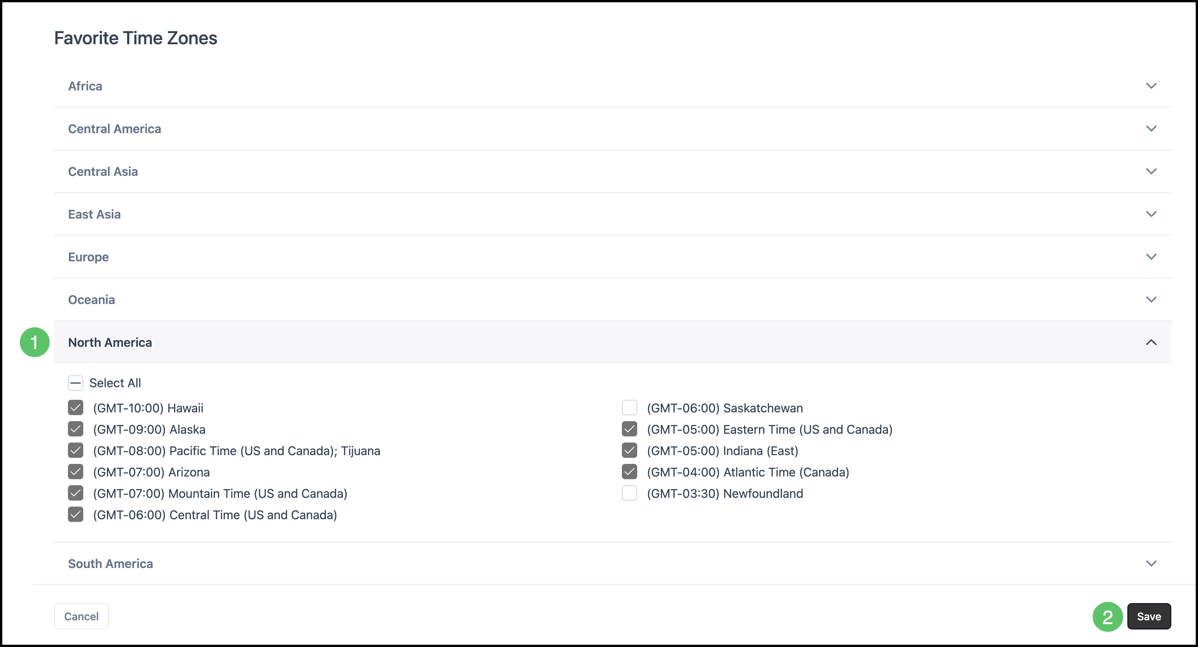Expand the Africa section chevron
The width and height of the screenshot is (1198, 647).
click(1151, 86)
